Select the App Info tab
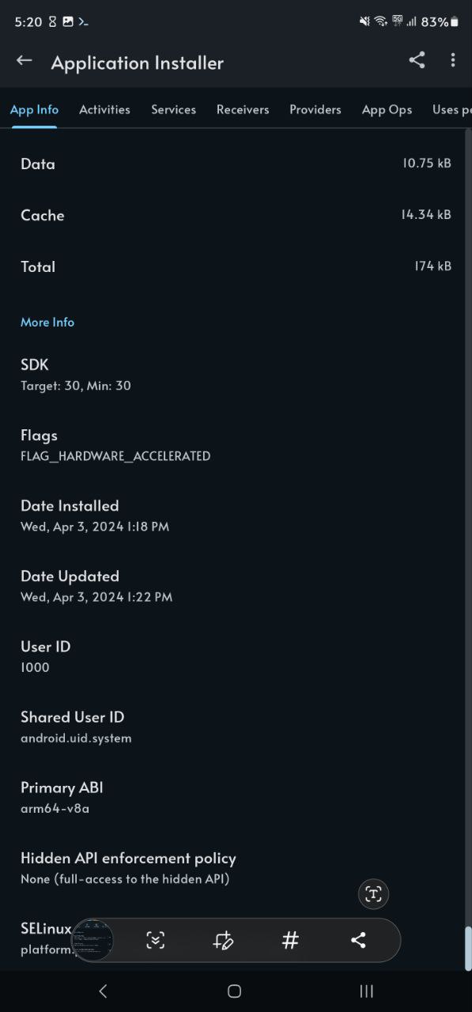472x1012 pixels. click(x=34, y=110)
